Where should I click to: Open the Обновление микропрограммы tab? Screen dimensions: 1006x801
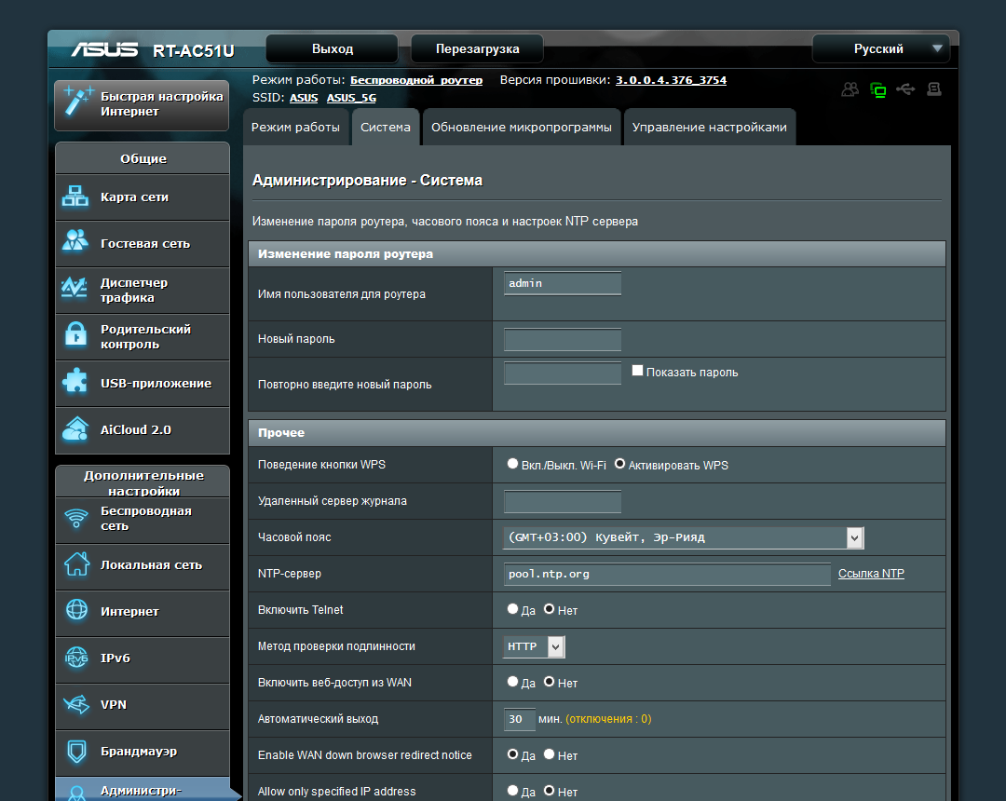[522, 127]
